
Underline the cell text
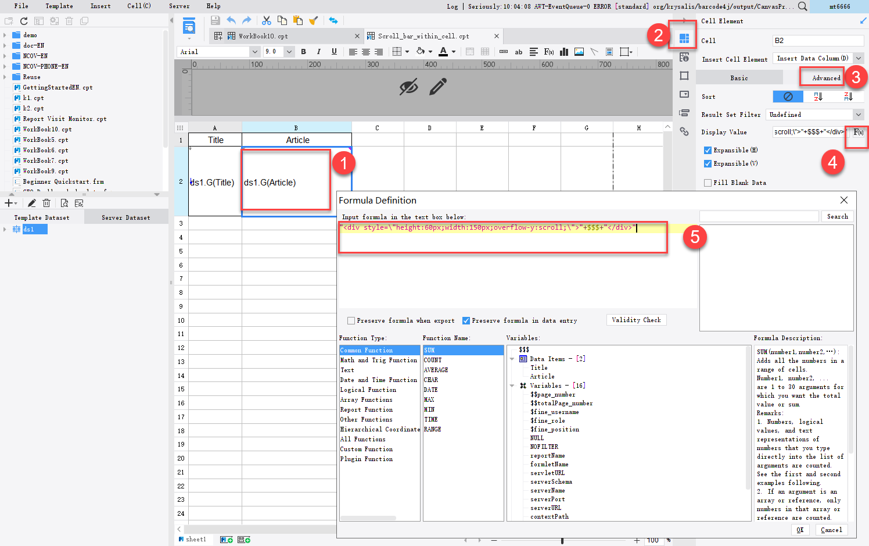[x=334, y=52]
